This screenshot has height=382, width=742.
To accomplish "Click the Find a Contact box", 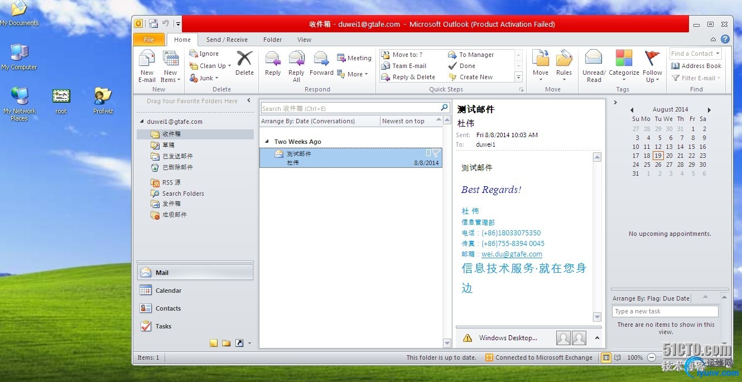I will (695, 54).
